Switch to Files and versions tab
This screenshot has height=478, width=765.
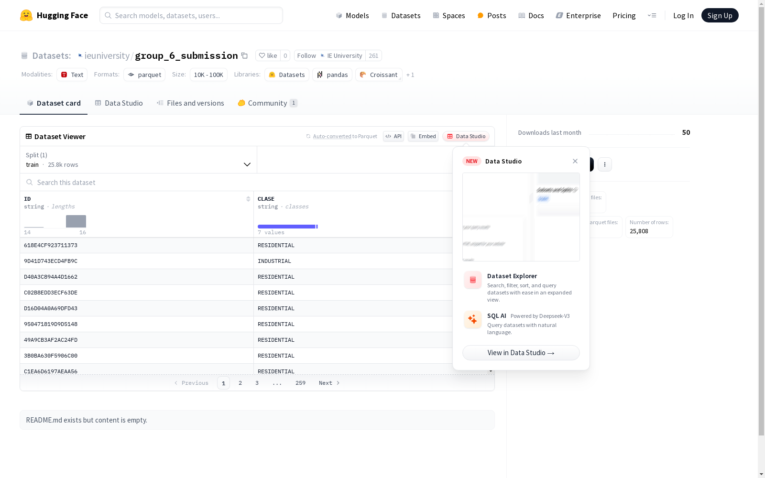tap(190, 103)
